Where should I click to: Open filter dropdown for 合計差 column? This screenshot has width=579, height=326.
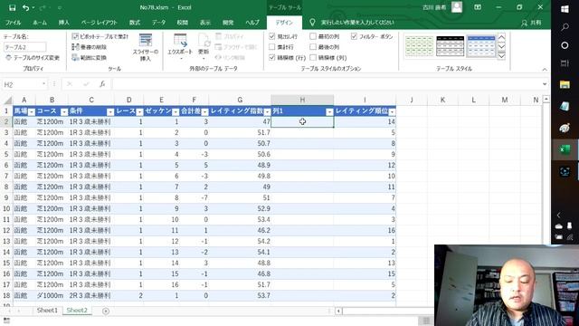click(204, 111)
